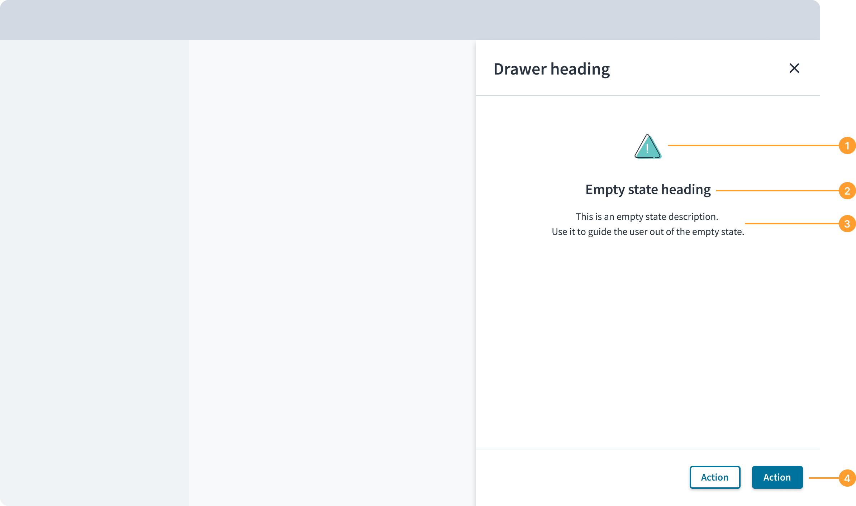Select the 'Empty state heading' text

click(648, 190)
